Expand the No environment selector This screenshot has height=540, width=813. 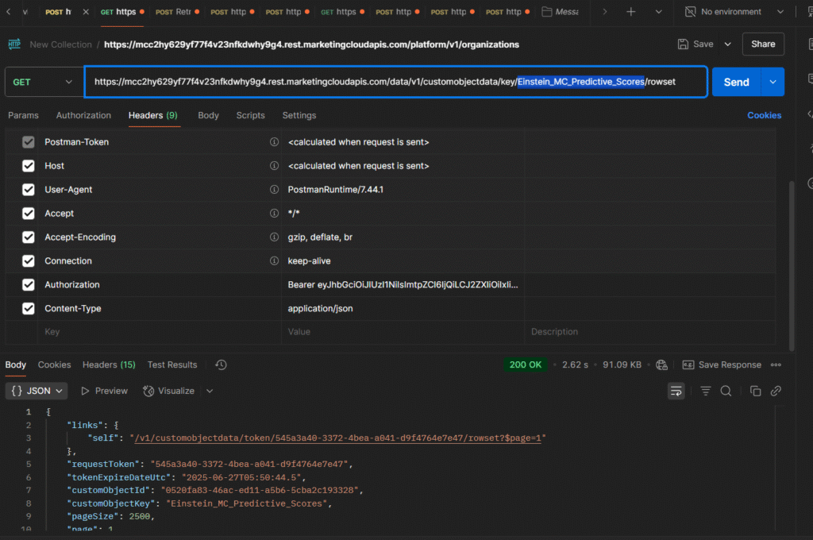pyautogui.click(x=731, y=12)
